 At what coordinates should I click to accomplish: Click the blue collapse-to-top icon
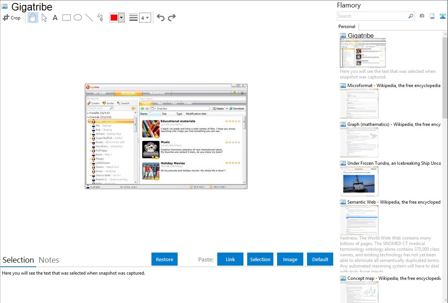442,16
